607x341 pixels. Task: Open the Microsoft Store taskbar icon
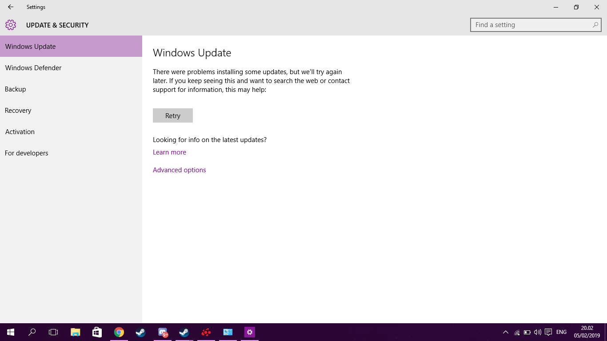(97, 332)
